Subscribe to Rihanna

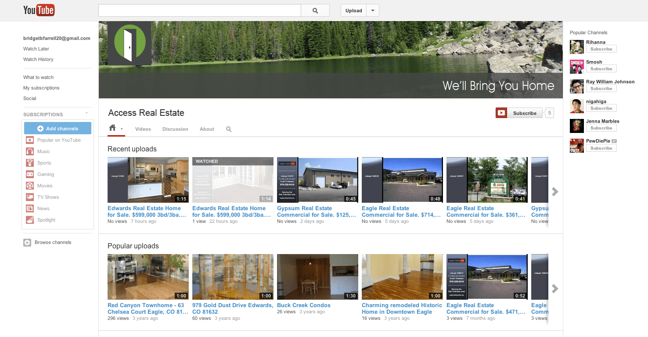601,49
